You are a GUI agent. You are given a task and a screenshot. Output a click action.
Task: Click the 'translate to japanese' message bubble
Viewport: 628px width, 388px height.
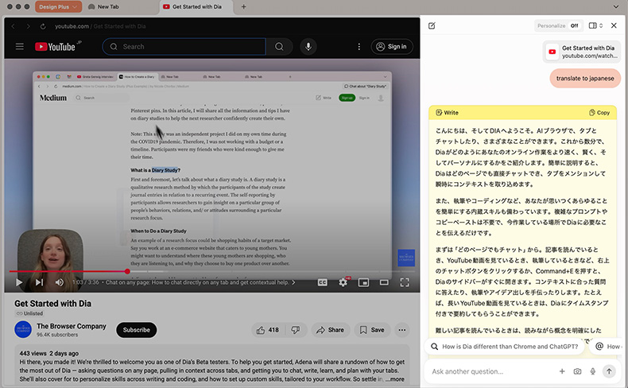click(x=585, y=79)
